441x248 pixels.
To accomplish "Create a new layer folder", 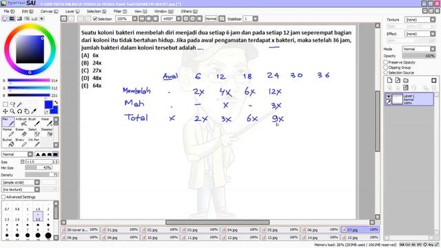I will point(406,81).
